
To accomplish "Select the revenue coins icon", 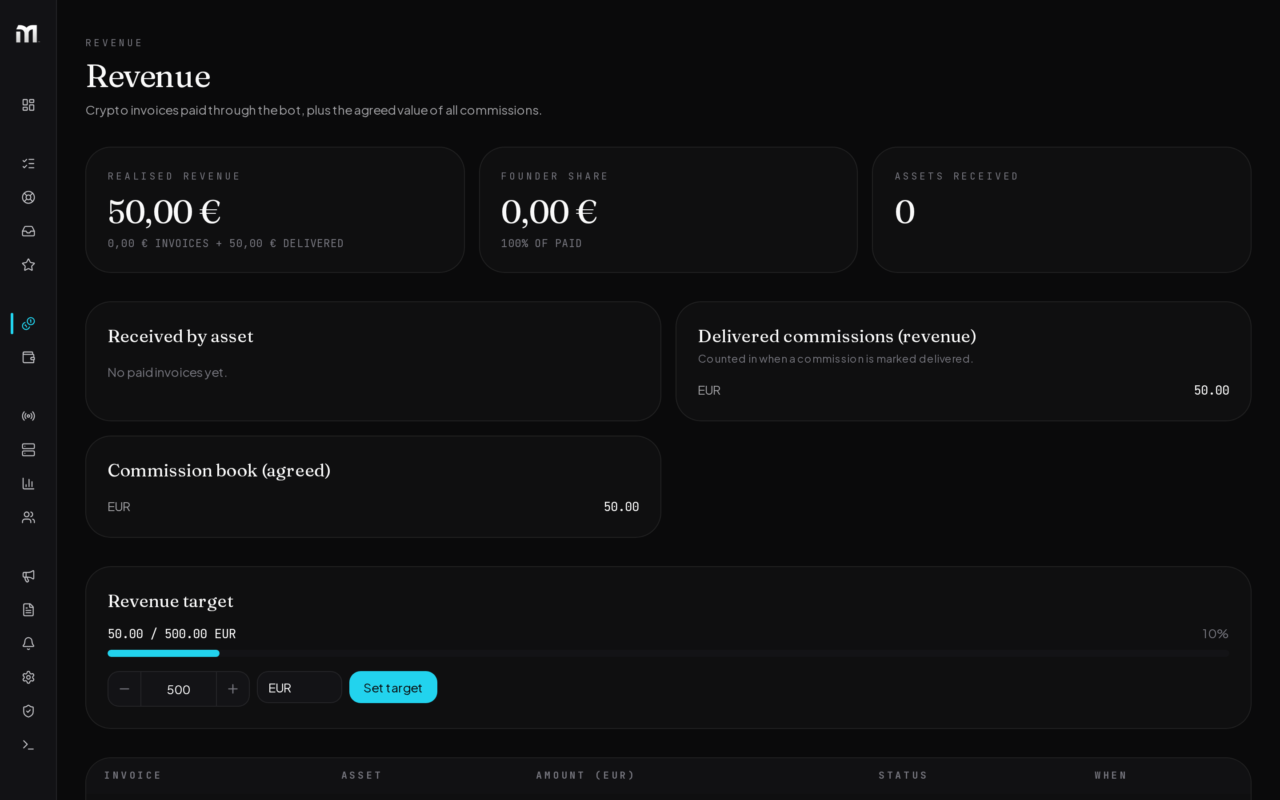I will click(x=28, y=323).
